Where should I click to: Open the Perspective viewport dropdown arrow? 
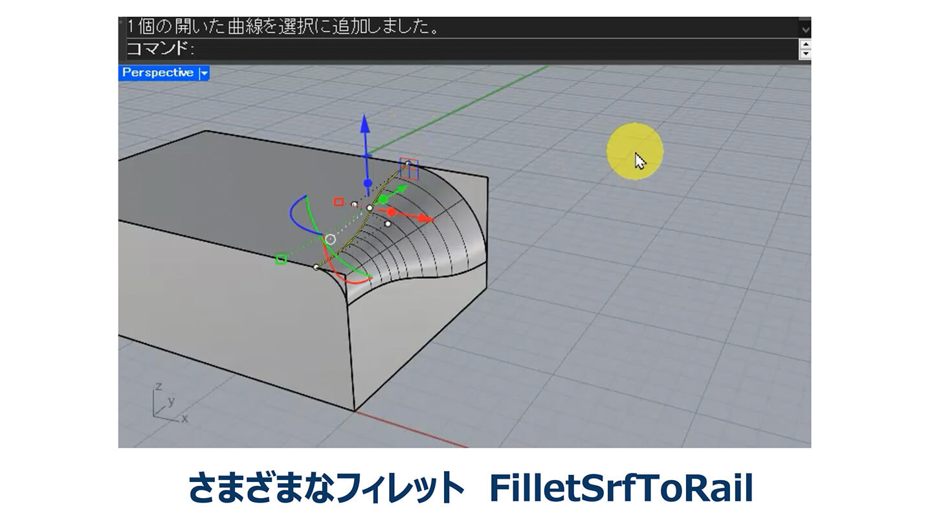(x=204, y=73)
